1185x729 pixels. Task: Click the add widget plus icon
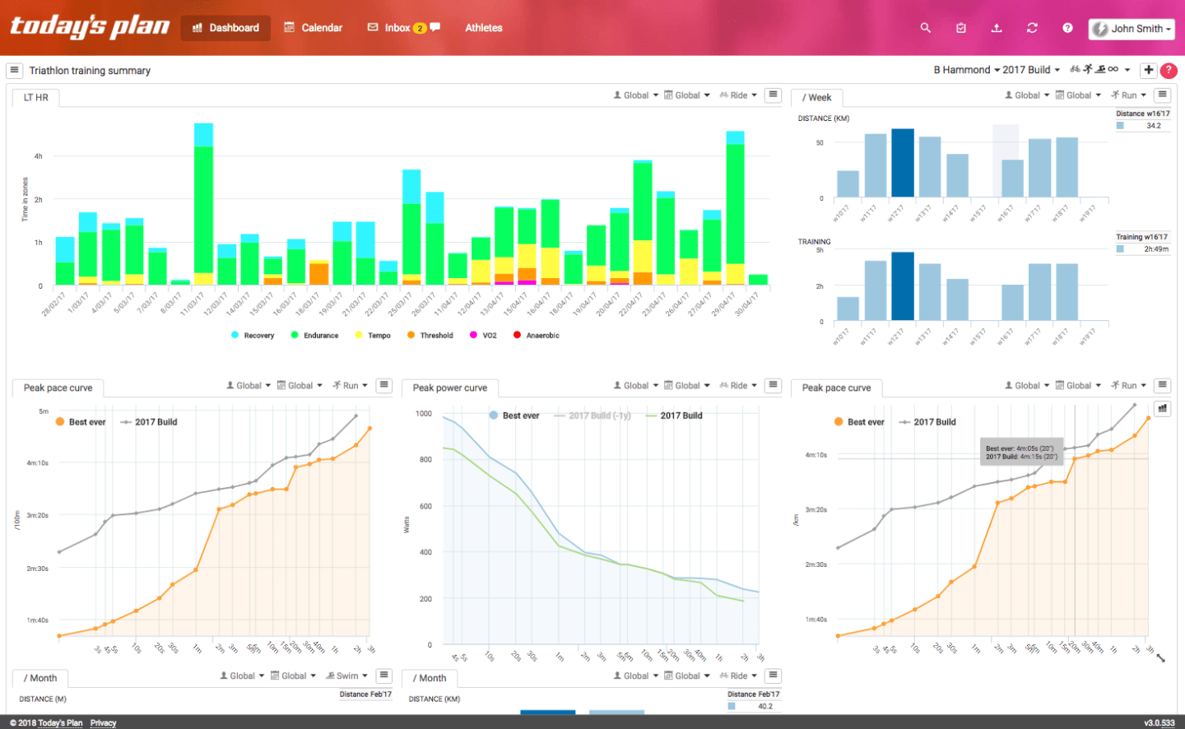point(1149,70)
